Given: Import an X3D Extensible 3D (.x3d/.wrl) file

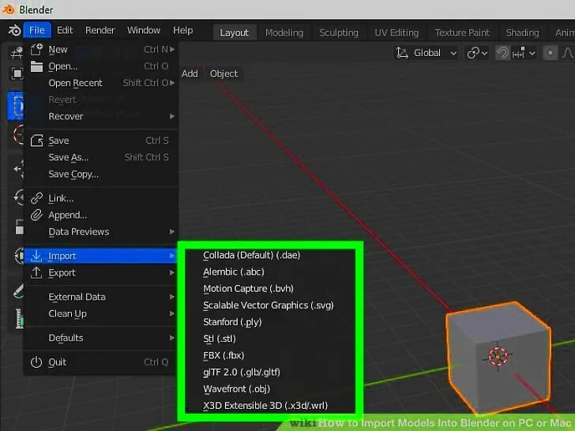Looking at the screenshot, I should (x=270, y=406).
